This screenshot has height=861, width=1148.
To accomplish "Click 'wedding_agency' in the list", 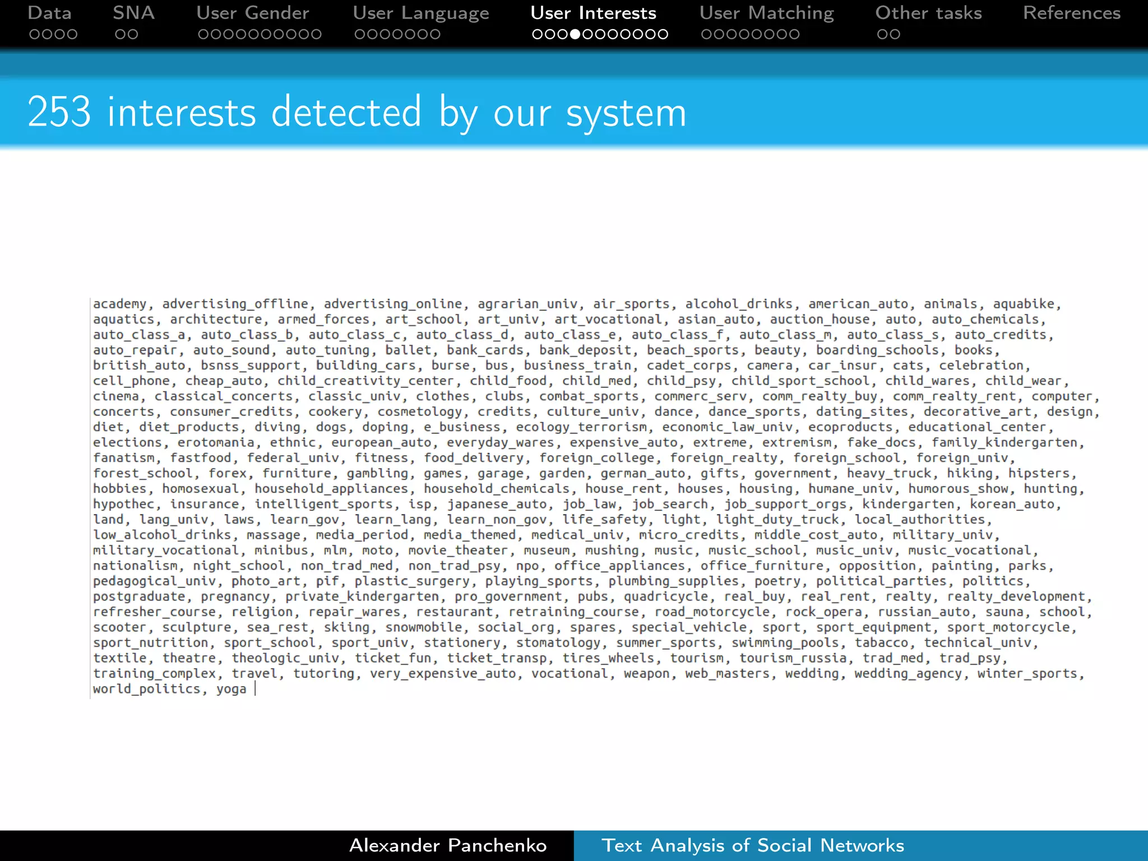I will (908, 674).
